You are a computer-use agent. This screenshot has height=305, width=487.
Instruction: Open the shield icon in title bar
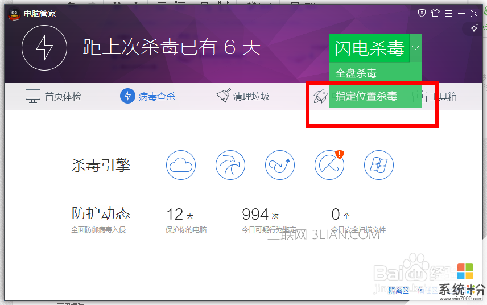coord(422,13)
